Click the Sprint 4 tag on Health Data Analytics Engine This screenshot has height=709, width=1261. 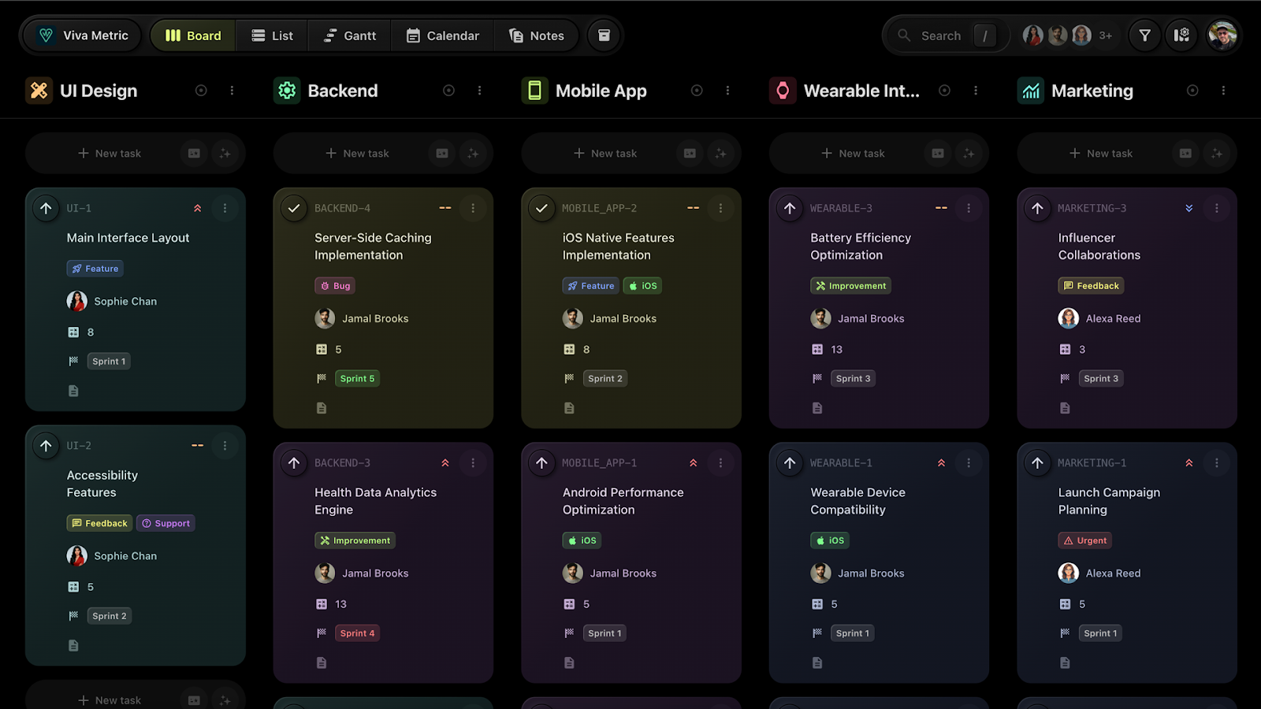(x=357, y=632)
